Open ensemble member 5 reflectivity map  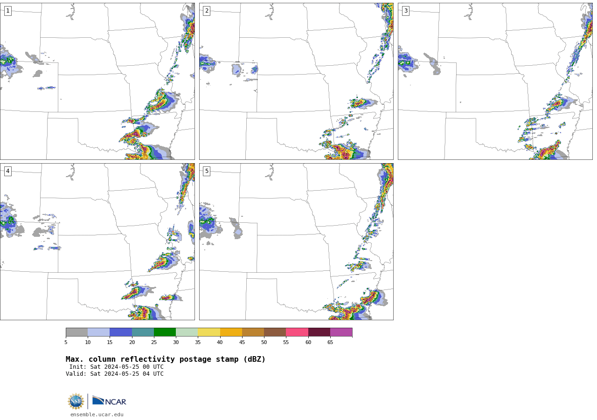[296, 241]
